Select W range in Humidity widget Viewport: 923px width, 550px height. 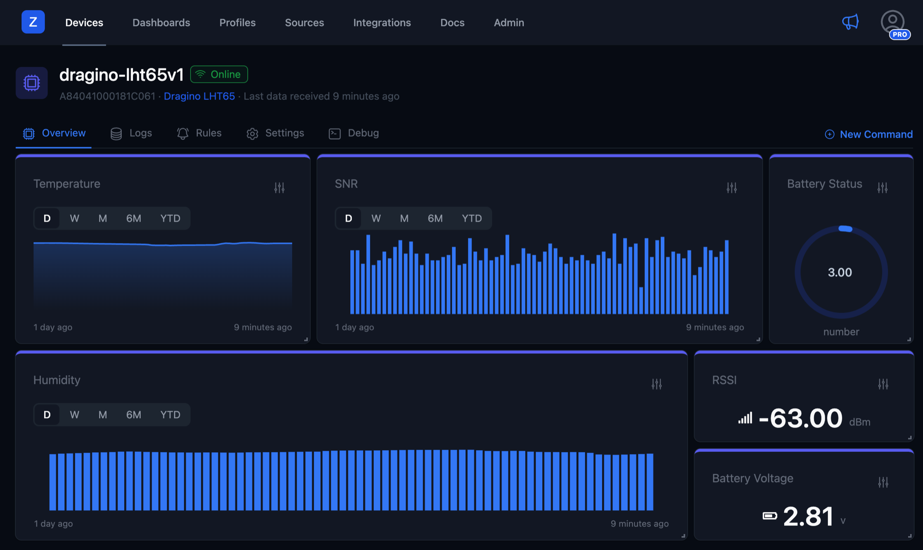(x=74, y=415)
